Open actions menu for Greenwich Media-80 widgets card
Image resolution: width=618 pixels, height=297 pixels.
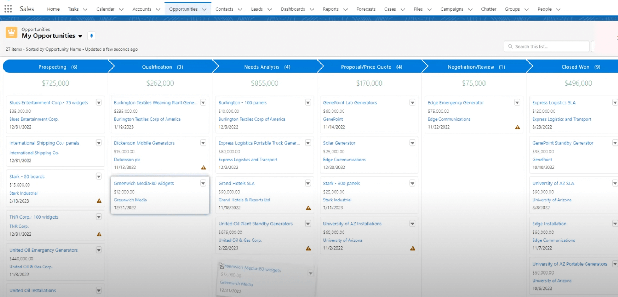pos(203,183)
